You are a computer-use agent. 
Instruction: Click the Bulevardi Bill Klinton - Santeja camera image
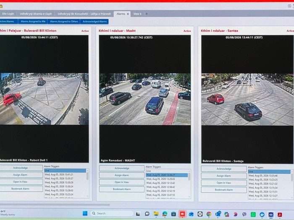[x=247, y=99]
